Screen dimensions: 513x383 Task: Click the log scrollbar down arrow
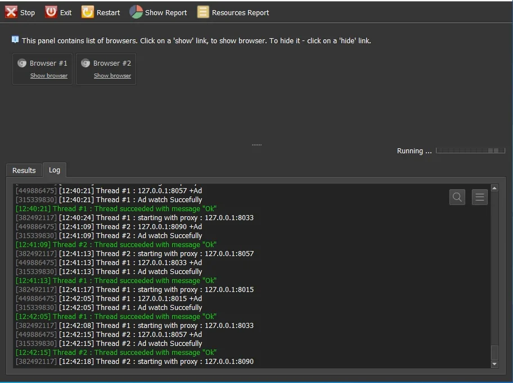pos(494,364)
